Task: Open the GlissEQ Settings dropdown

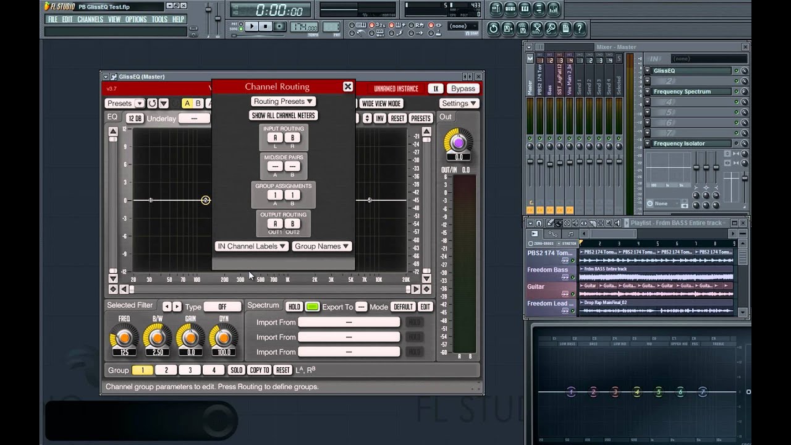Action: pyautogui.click(x=459, y=103)
